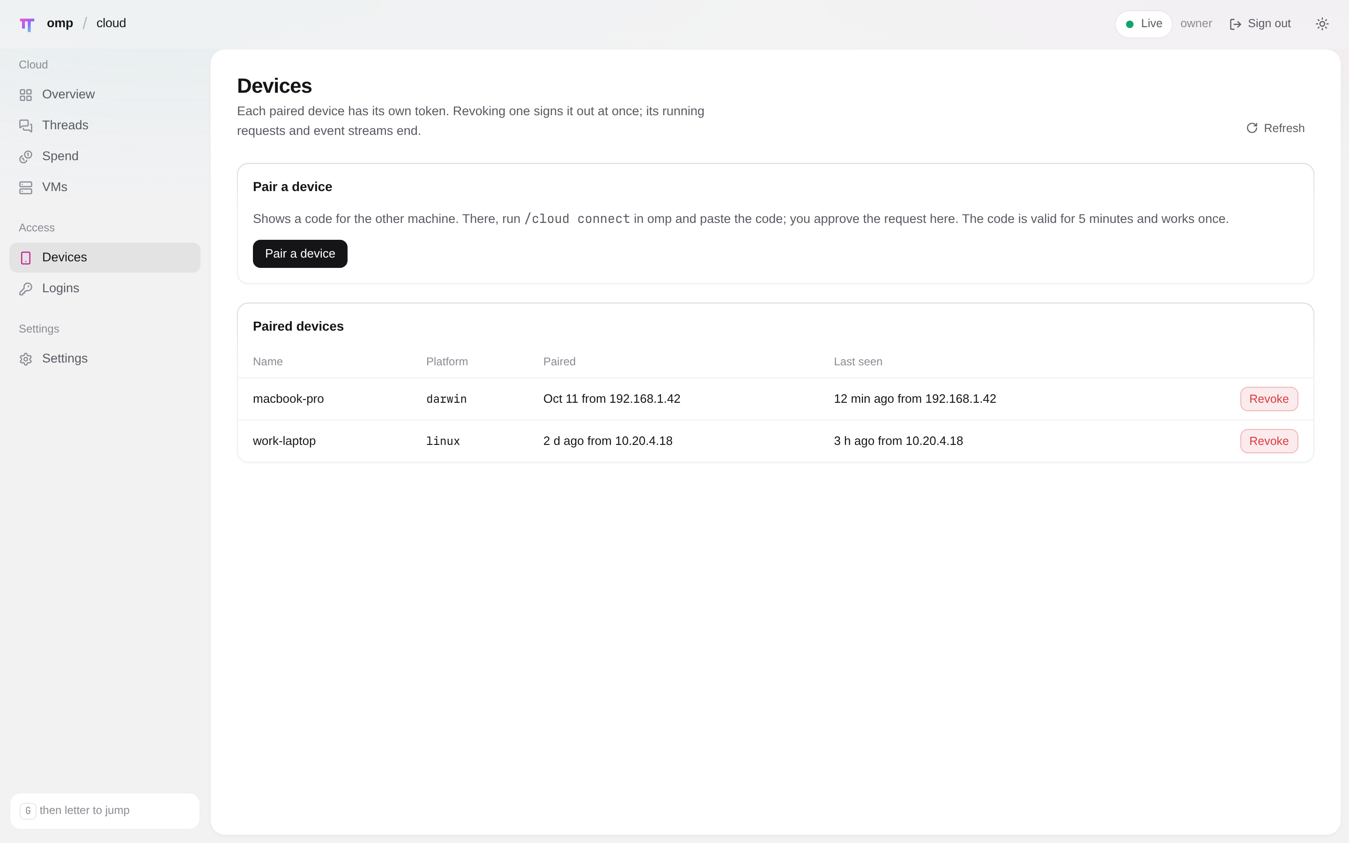Revoke the macbook-pro device
The image size is (1349, 843).
coord(1269,399)
